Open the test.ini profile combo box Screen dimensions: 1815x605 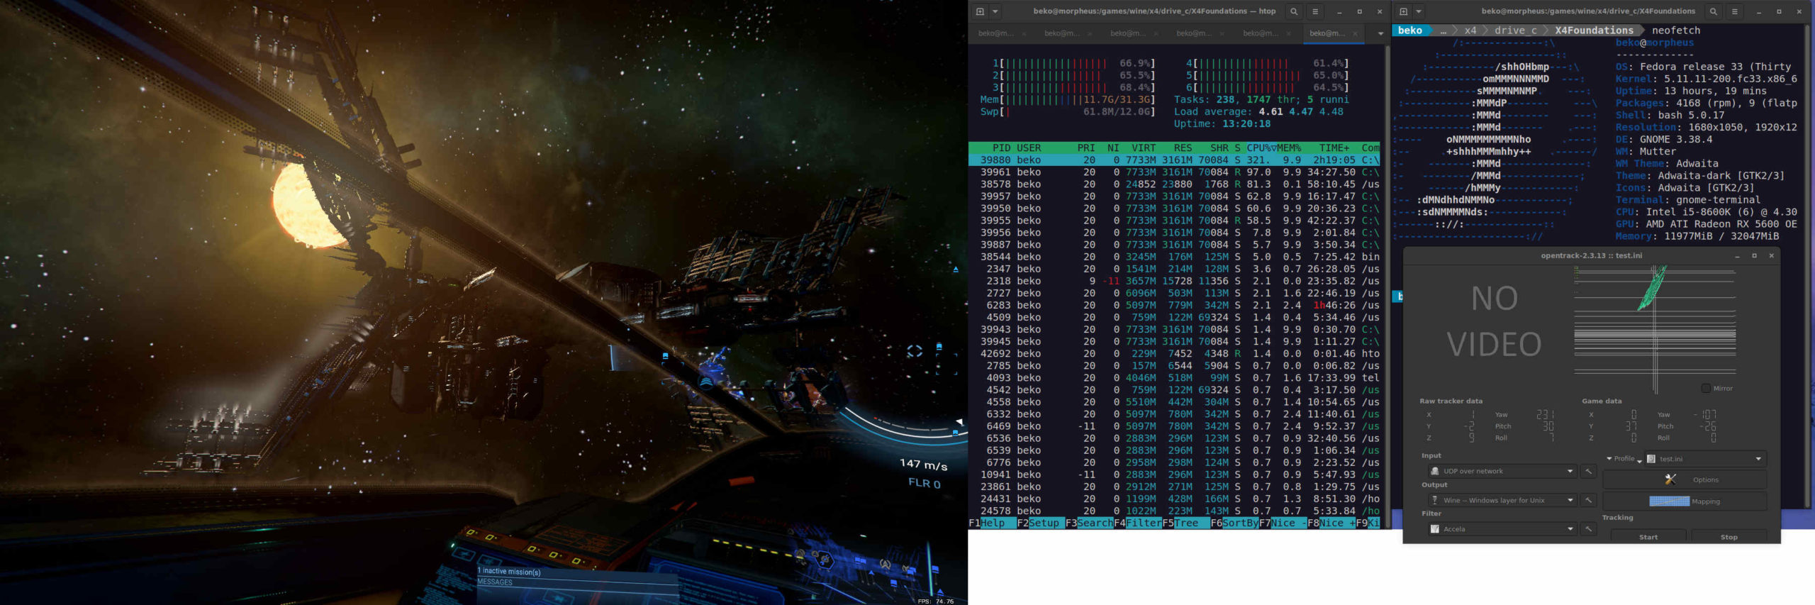1705,459
